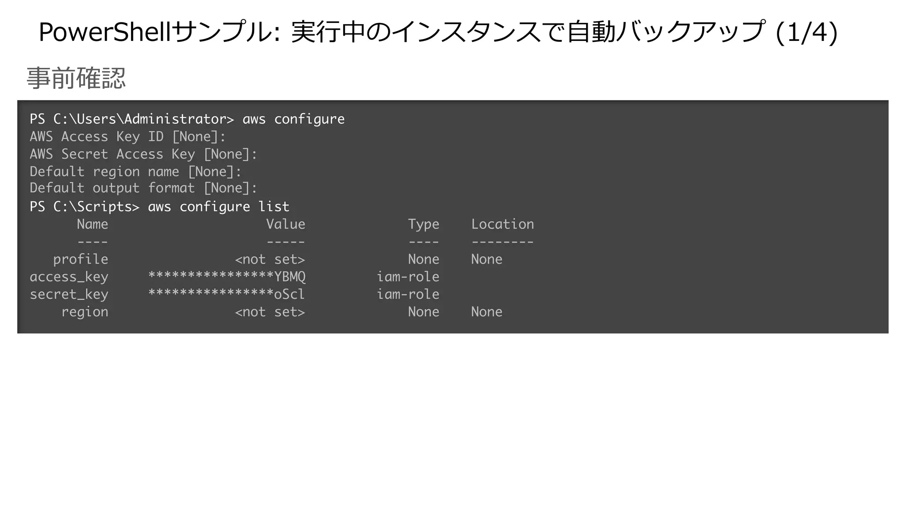The height and width of the screenshot is (507, 901).
Task: Click the 'aws configure' command line
Action: pyautogui.click(x=187, y=119)
